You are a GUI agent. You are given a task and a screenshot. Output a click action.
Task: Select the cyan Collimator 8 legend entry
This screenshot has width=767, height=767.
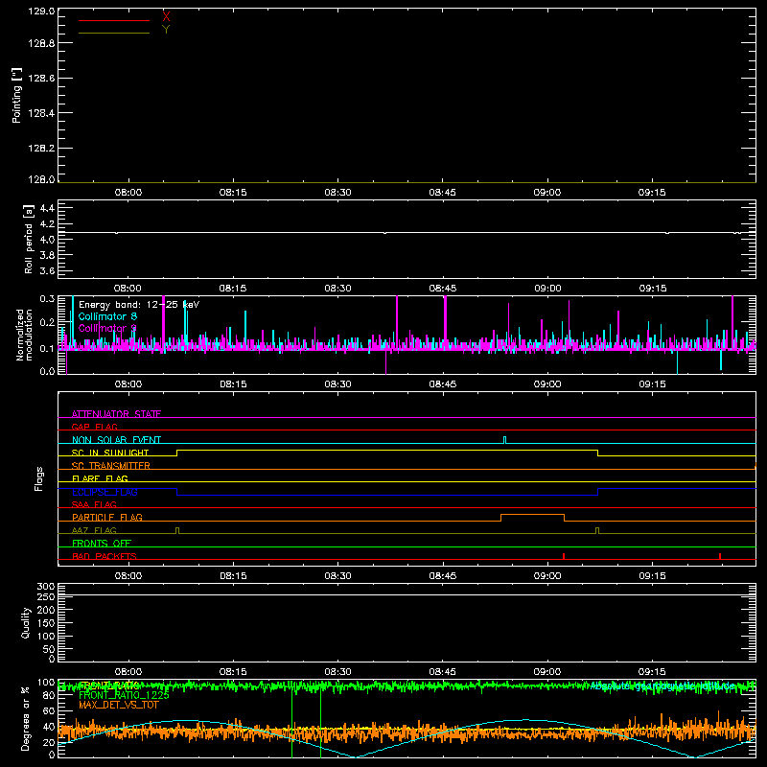coord(107,316)
